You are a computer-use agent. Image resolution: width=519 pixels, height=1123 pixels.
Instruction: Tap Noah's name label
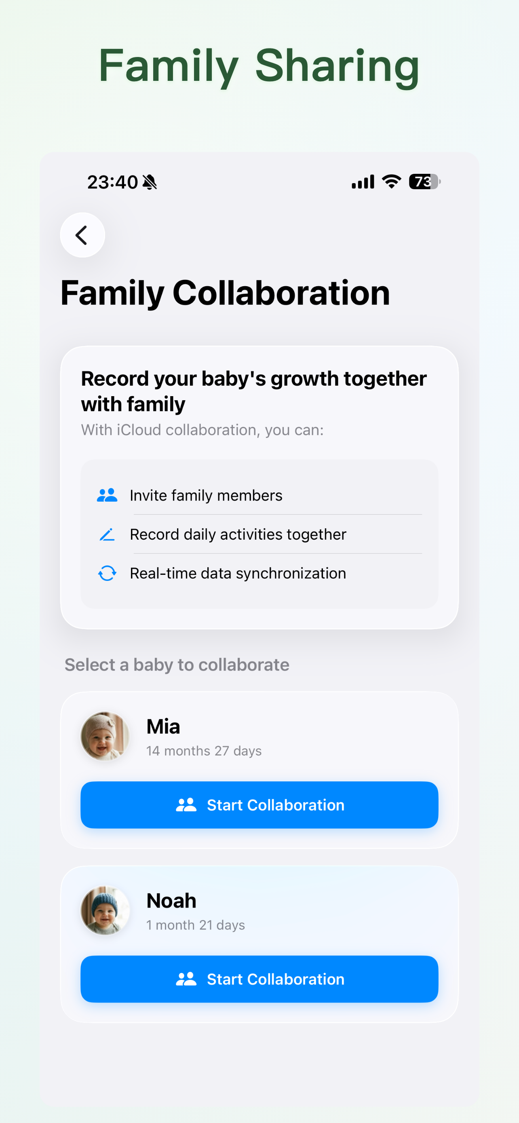pyautogui.click(x=171, y=901)
